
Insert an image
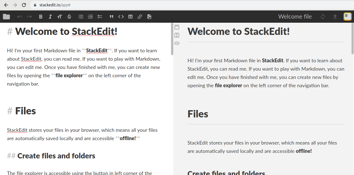click(x=149, y=17)
